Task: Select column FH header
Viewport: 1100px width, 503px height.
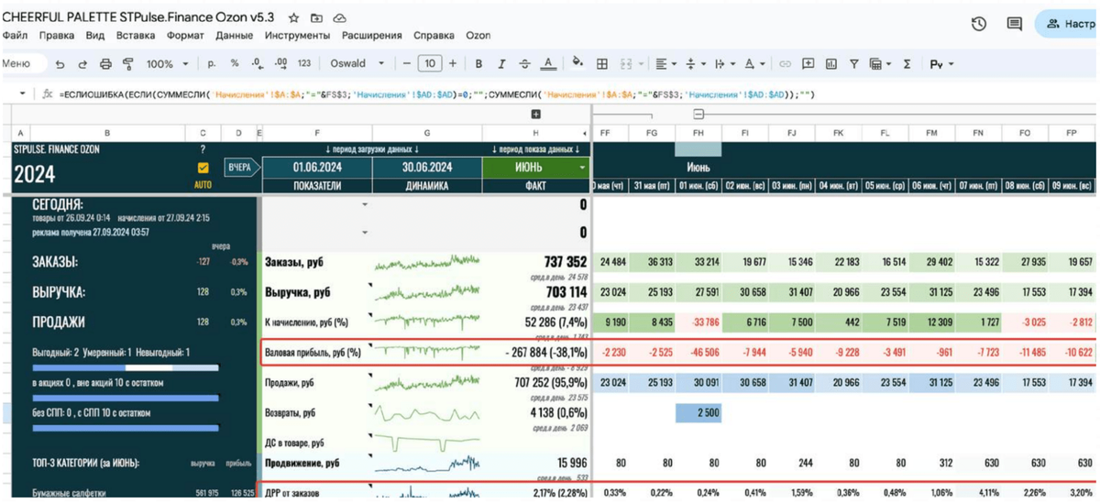Action: click(x=698, y=133)
